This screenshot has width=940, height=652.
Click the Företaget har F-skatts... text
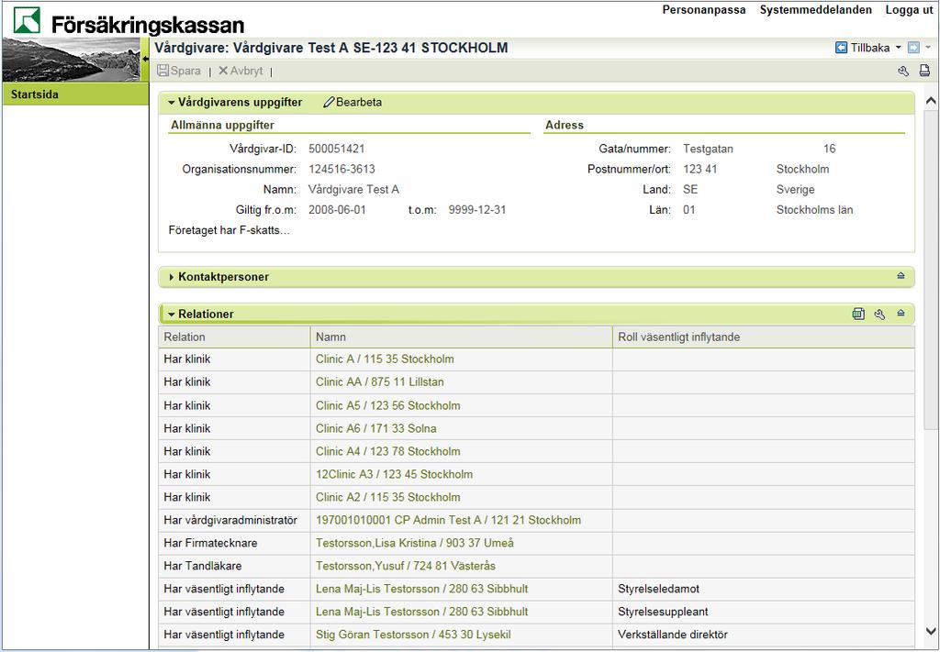[x=229, y=230]
